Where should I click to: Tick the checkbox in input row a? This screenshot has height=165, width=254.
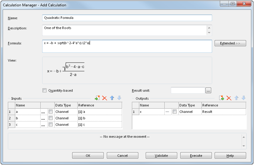point(51,112)
